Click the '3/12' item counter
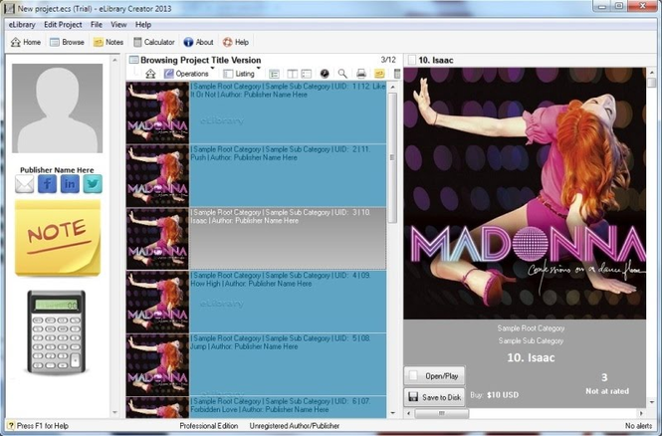The image size is (662, 436). click(388, 60)
